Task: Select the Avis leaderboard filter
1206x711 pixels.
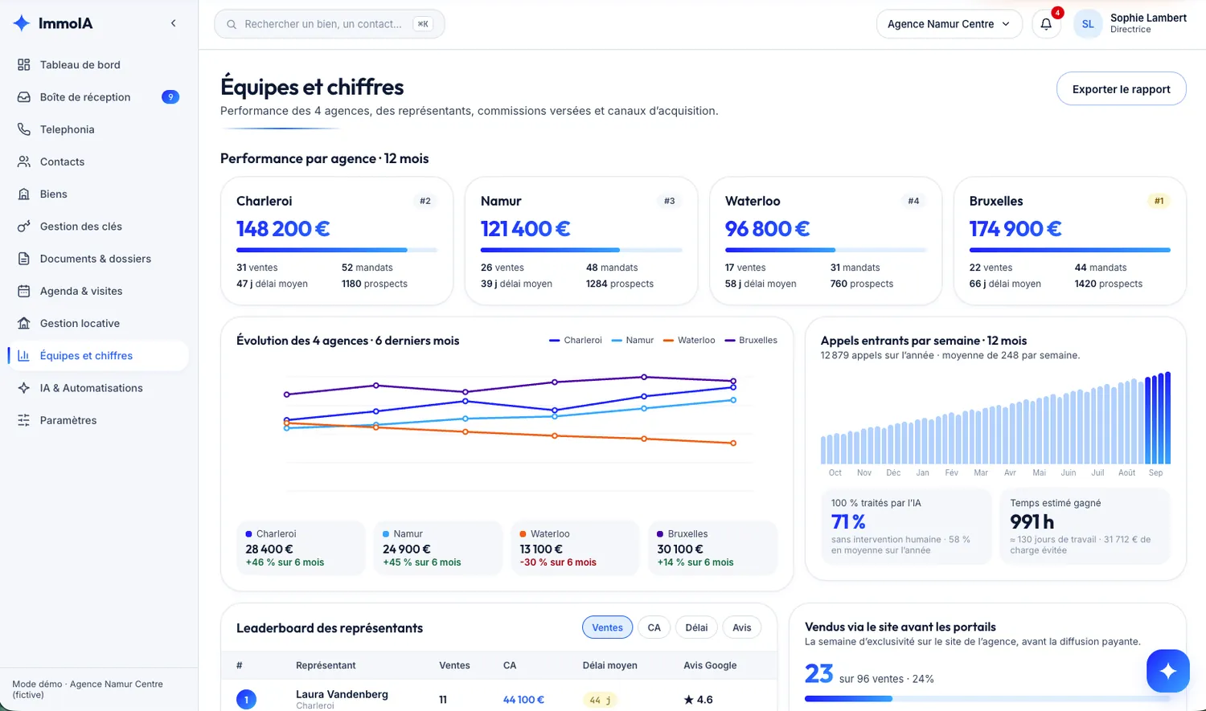Action: coord(742,627)
